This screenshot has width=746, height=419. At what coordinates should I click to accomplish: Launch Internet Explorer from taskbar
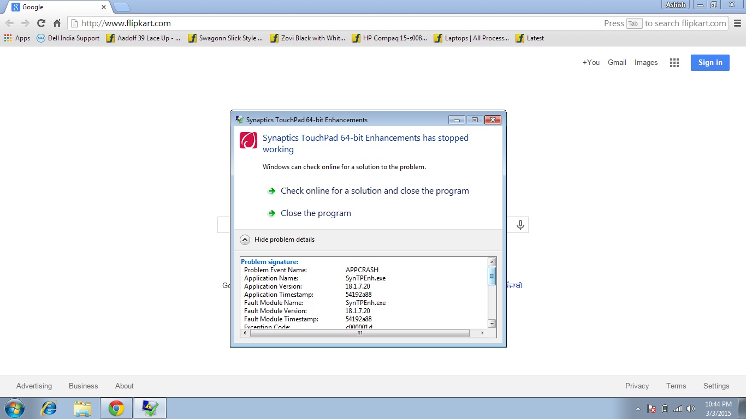[x=49, y=408]
